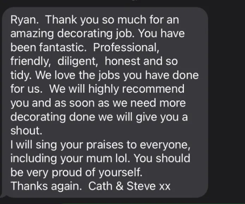
Task: Select the word "honest" in the message
Action: pos(122,61)
